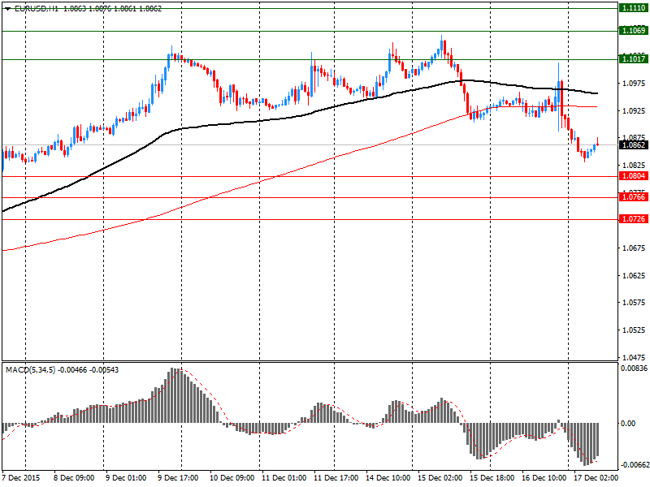The image size is (650, 487).
Task: Click the MACD scale value -0.00662
Action: (634, 465)
